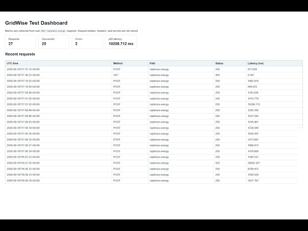Select the Successful card showing 25

(x=54, y=42)
